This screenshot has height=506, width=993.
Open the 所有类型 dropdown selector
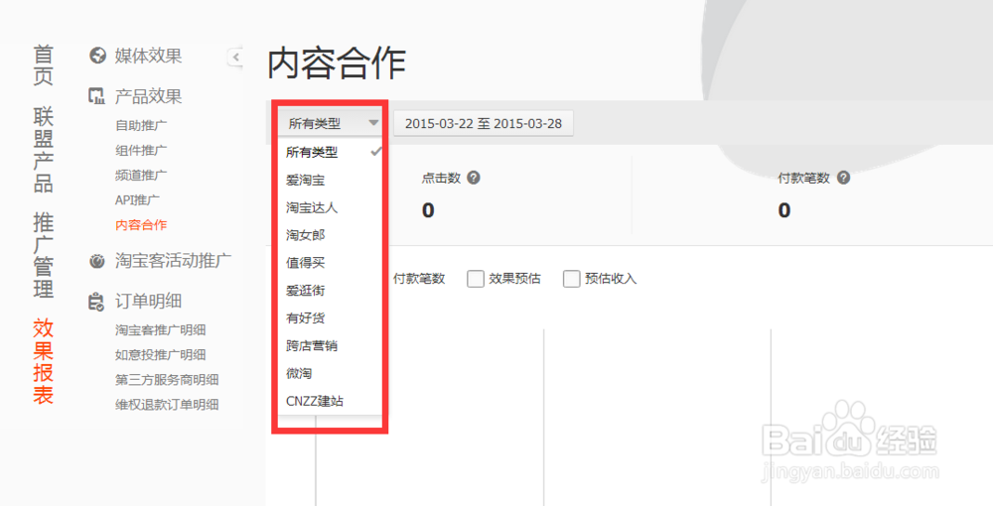click(330, 123)
